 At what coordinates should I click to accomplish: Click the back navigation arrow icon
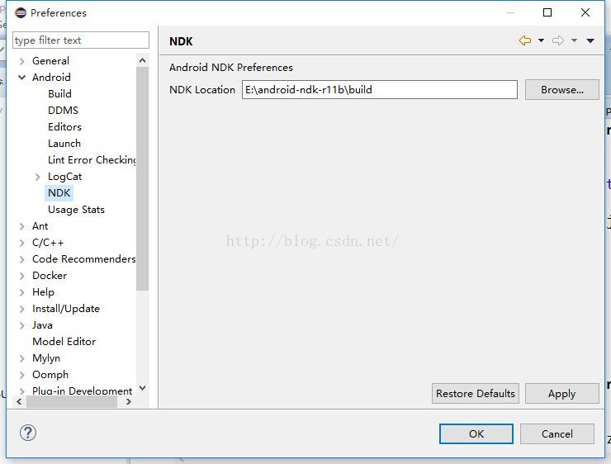pyautogui.click(x=525, y=40)
